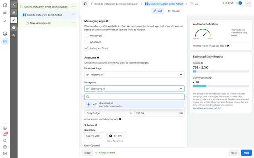Click the report bug icon at sidebar bottom
This screenshot has width=254, height=158.
point(5,154)
